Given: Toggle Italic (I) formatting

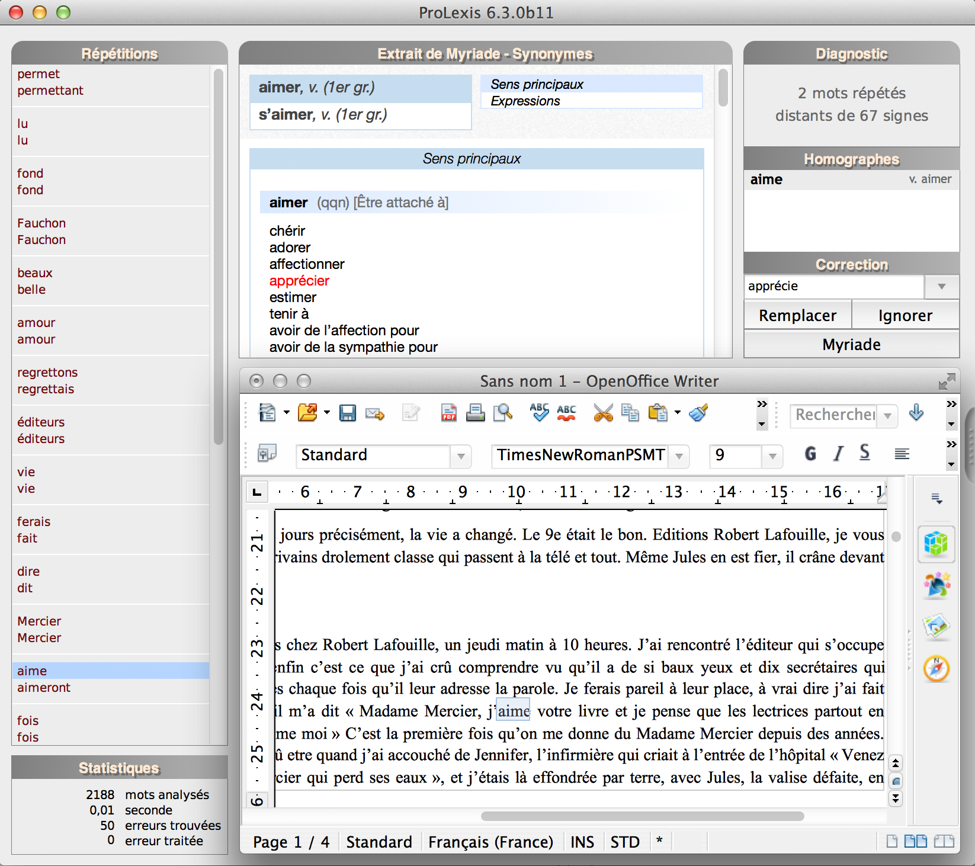Looking at the screenshot, I should click(838, 454).
